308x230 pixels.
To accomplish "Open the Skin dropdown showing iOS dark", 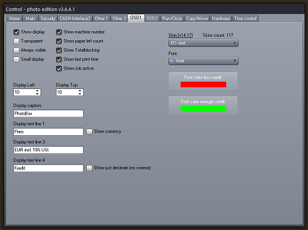I will coord(203,43).
